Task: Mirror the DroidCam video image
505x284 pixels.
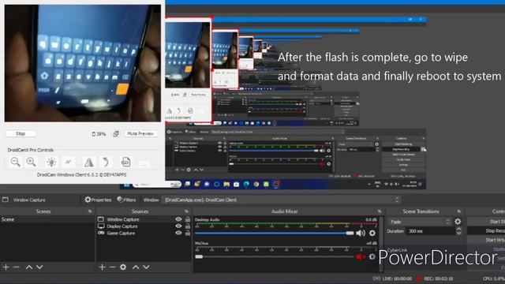Action: coord(88,162)
